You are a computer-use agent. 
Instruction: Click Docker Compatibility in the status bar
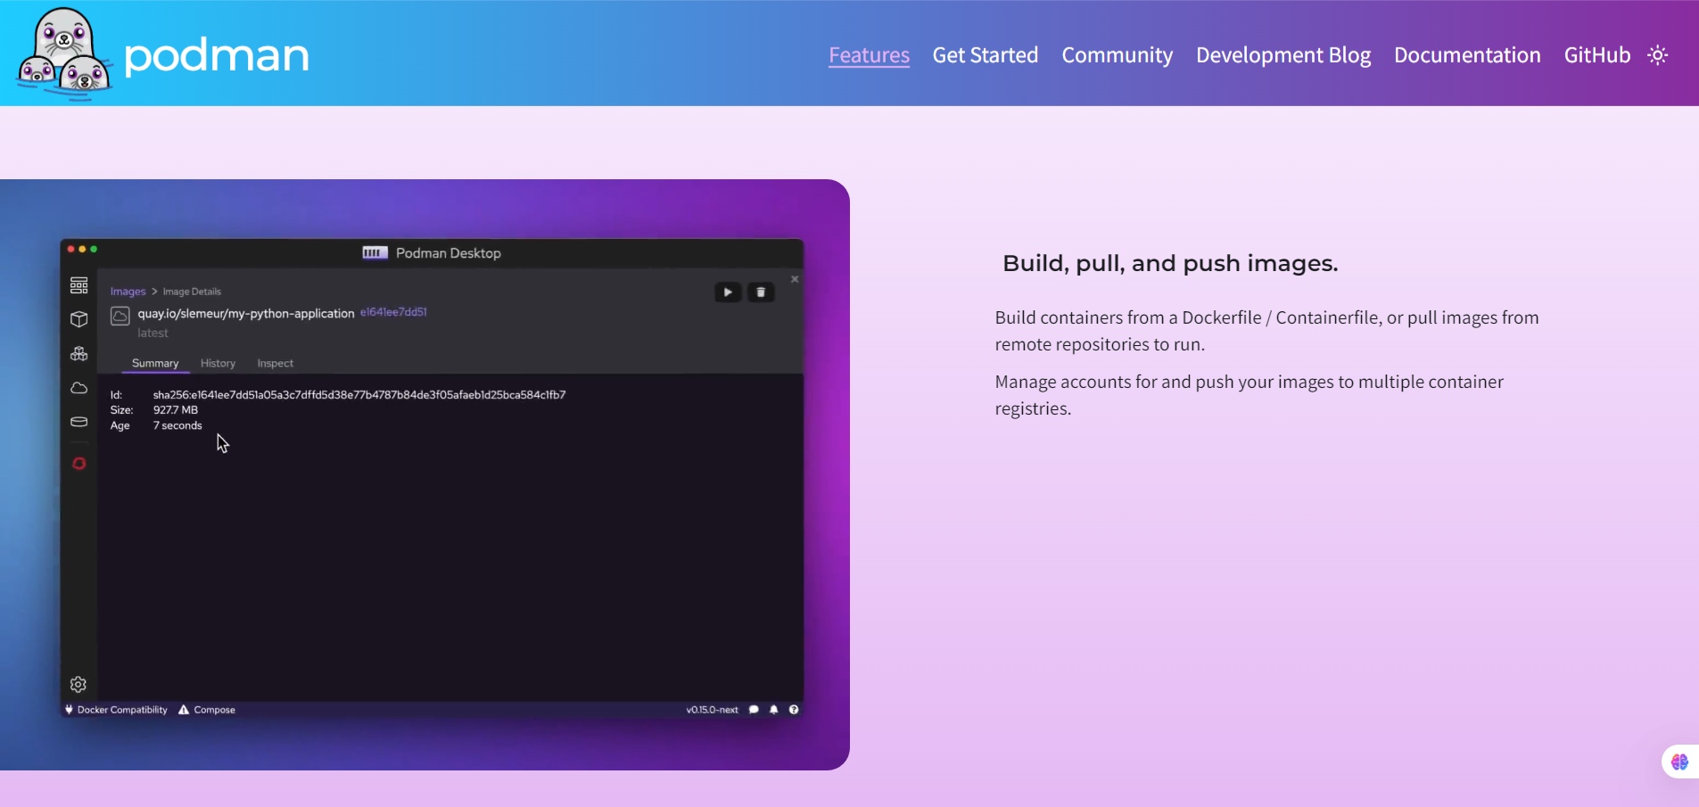116,710
